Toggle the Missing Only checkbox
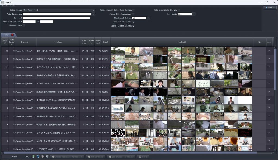 (24, 25)
